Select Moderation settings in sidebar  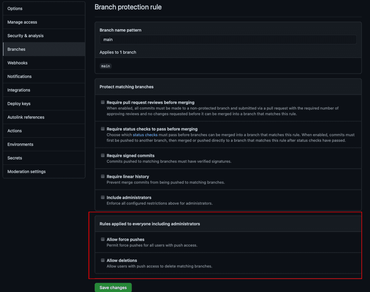(x=26, y=172)
